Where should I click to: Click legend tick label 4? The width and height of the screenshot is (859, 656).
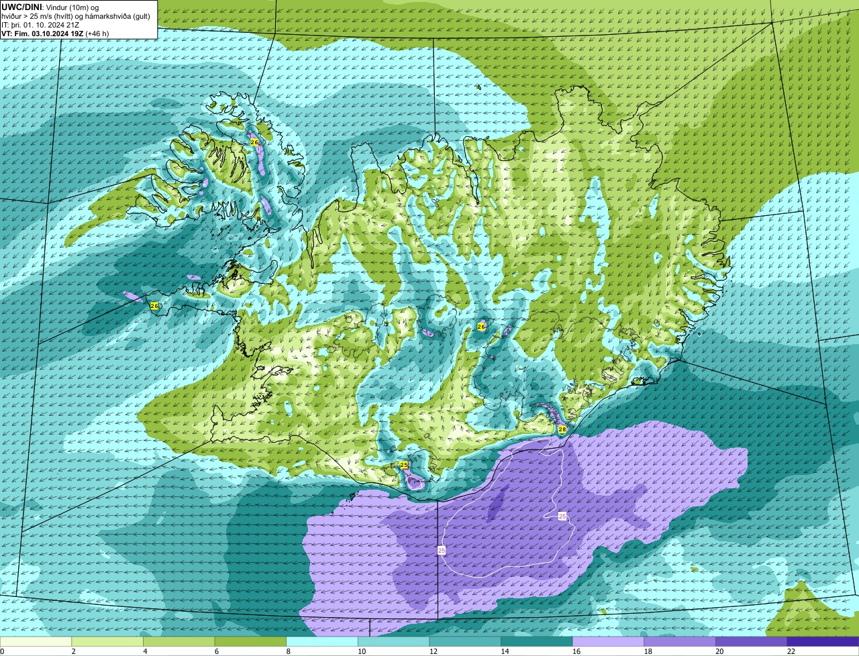pos(145,651)
